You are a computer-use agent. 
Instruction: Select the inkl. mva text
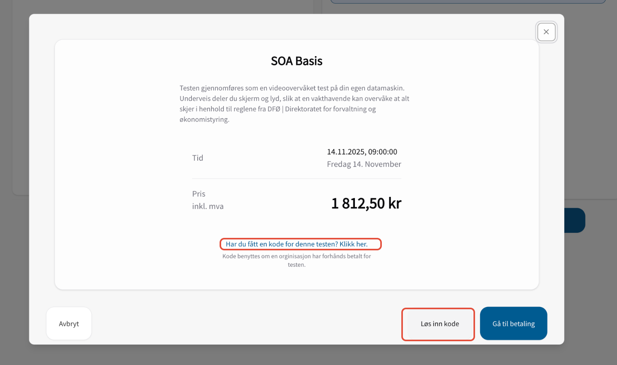click(208, 206)
